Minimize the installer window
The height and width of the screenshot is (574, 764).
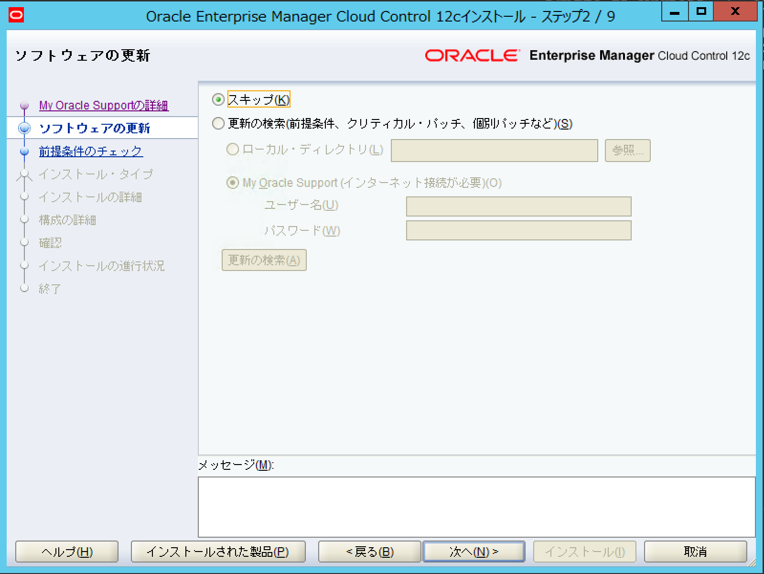(x=675, y=11)
